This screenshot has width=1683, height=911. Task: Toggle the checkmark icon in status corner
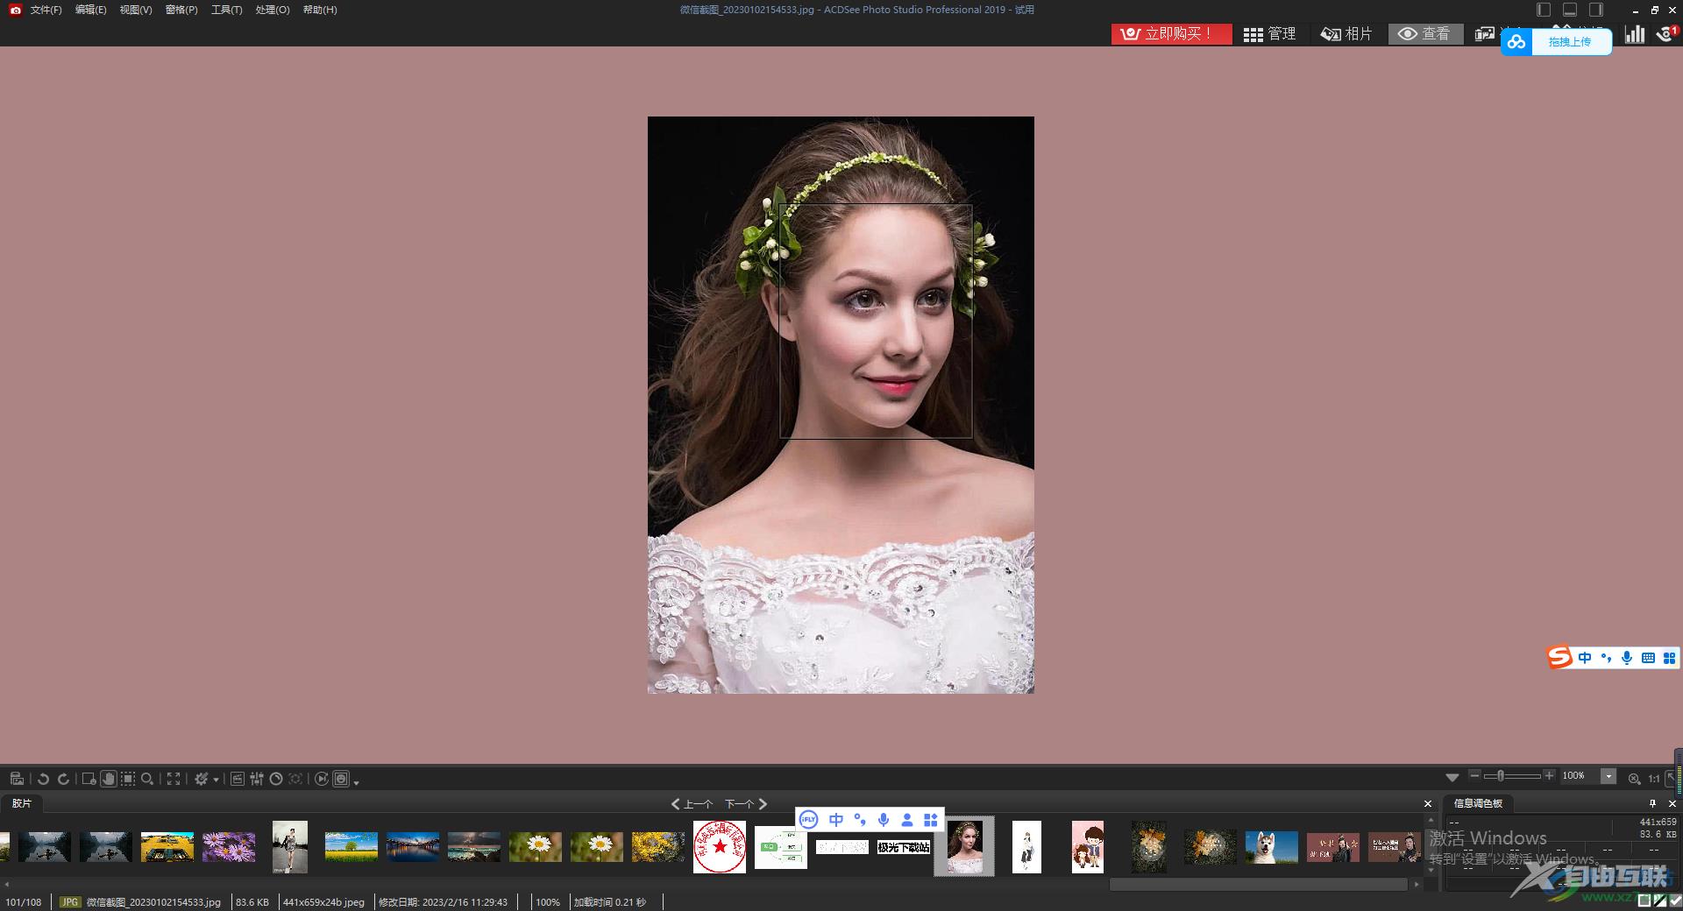click(x=1676, y=900)
